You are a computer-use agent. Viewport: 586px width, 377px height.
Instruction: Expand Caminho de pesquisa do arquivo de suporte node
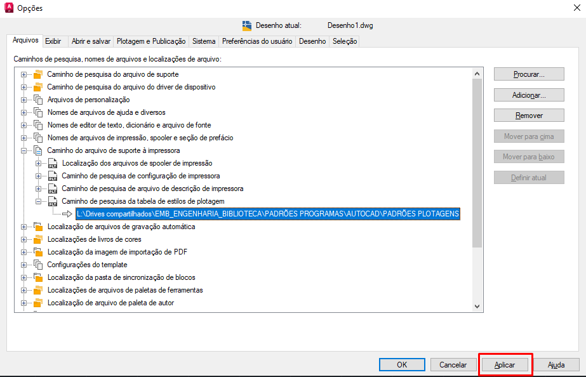coord(24,74)
